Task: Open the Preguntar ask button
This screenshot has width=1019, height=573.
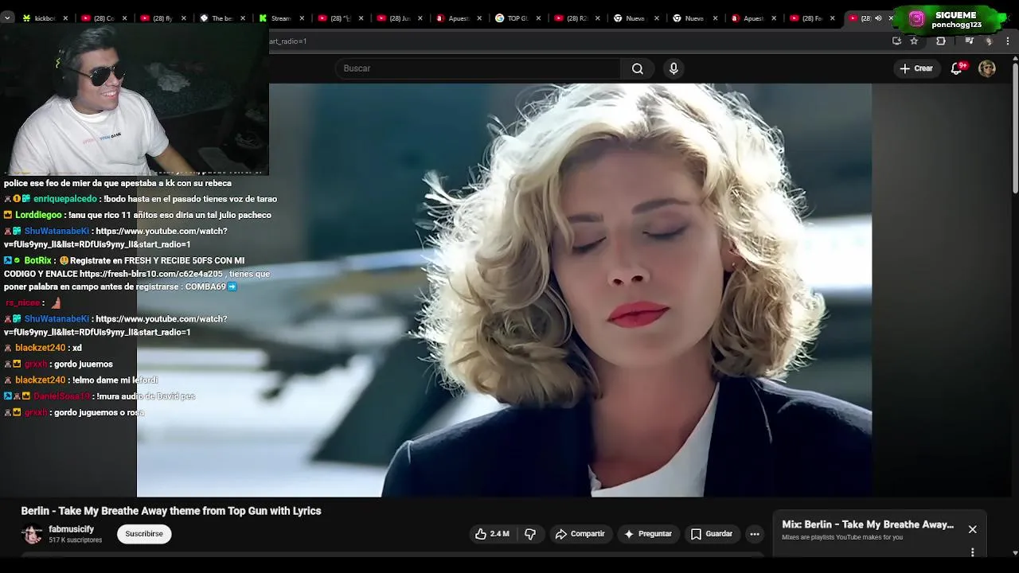Action: pyautogui.click(x=648, y=534)
